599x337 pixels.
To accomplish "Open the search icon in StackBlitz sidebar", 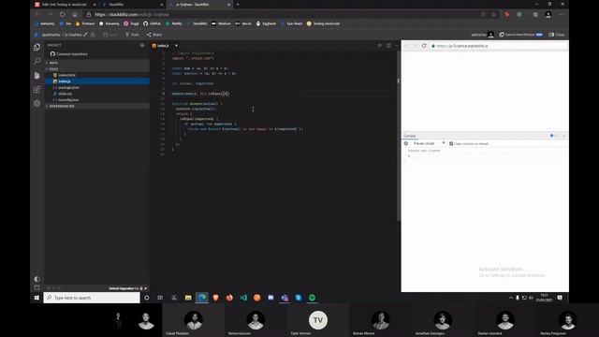I will click(x=37, y=61).
